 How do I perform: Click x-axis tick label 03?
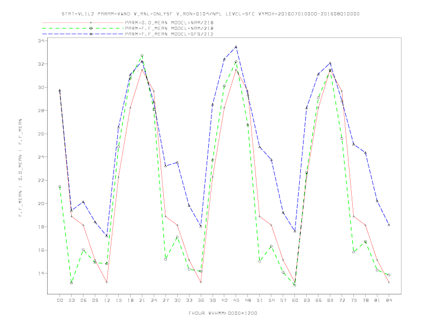[x=71, y=300]
